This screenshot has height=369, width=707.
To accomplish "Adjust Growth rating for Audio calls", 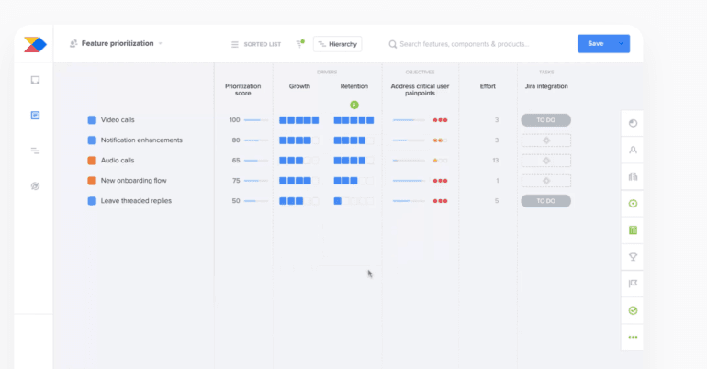I will (x=299, y=161).
